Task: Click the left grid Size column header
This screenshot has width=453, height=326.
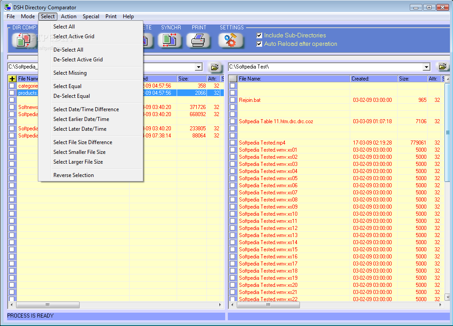Action: [191, 79]
